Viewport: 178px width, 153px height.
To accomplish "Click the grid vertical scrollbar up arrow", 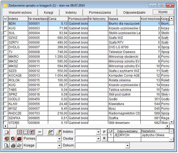I will 171,18.
